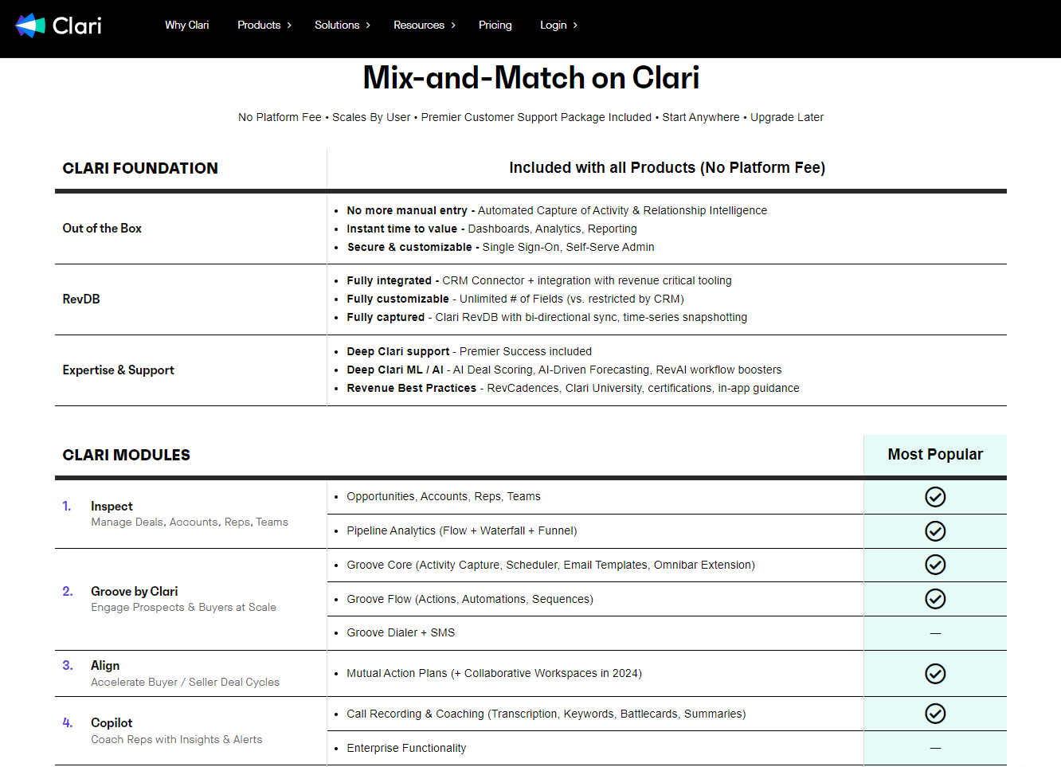Image resolution: width=1061 pixels, height=767 pixels.
Task: Open the Products menu label
Action: 259,25
